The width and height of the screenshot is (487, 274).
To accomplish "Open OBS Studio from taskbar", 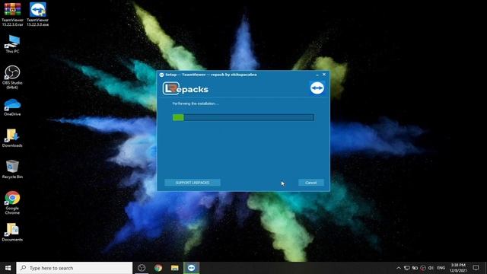I will (142, 268).
